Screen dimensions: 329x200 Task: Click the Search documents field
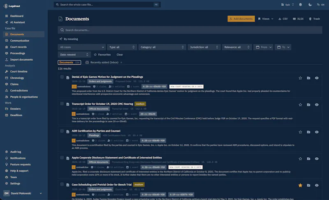click(x=190, y=30)
